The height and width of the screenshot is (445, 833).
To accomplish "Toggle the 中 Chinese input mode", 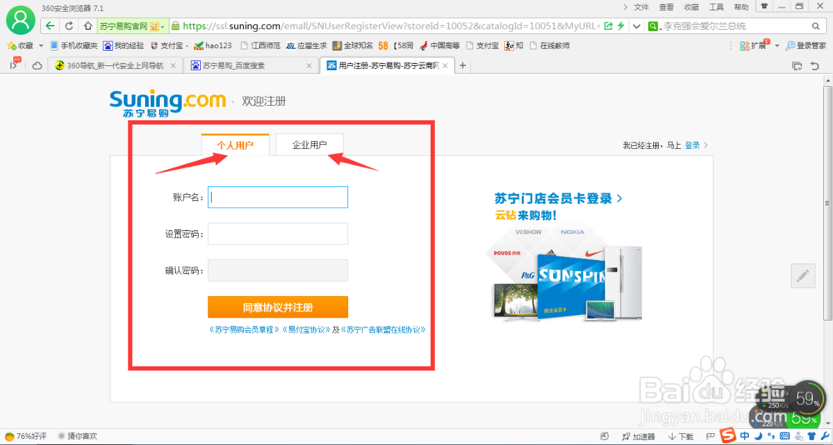I will pyautogui.click(x=745, y=437).
